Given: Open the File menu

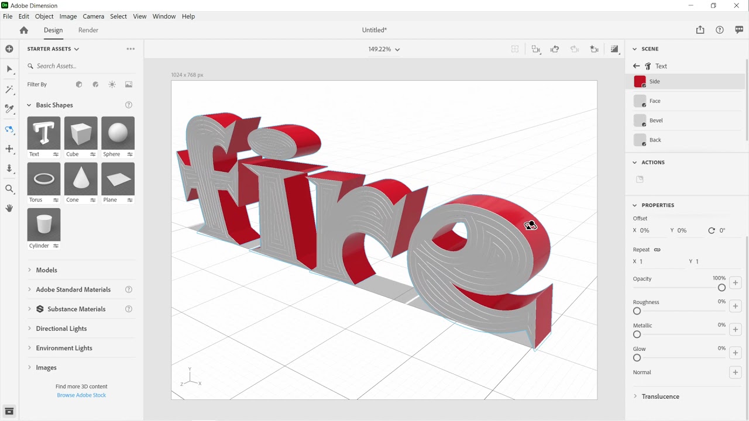Looking at the screenshot, I should (x=8, y=16).
